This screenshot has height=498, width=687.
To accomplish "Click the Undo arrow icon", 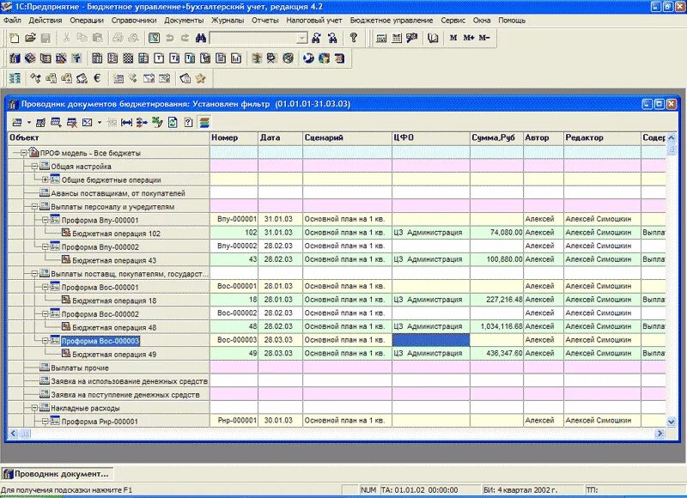I will [x=169, y=38].
